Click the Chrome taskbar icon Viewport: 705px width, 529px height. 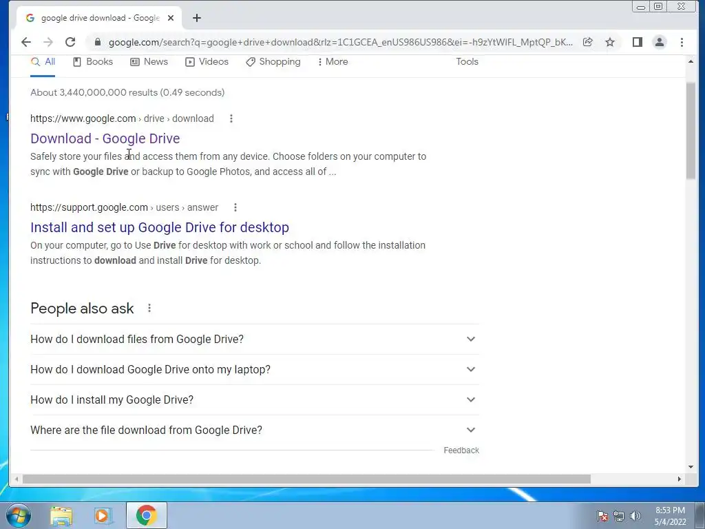(147, 515)
